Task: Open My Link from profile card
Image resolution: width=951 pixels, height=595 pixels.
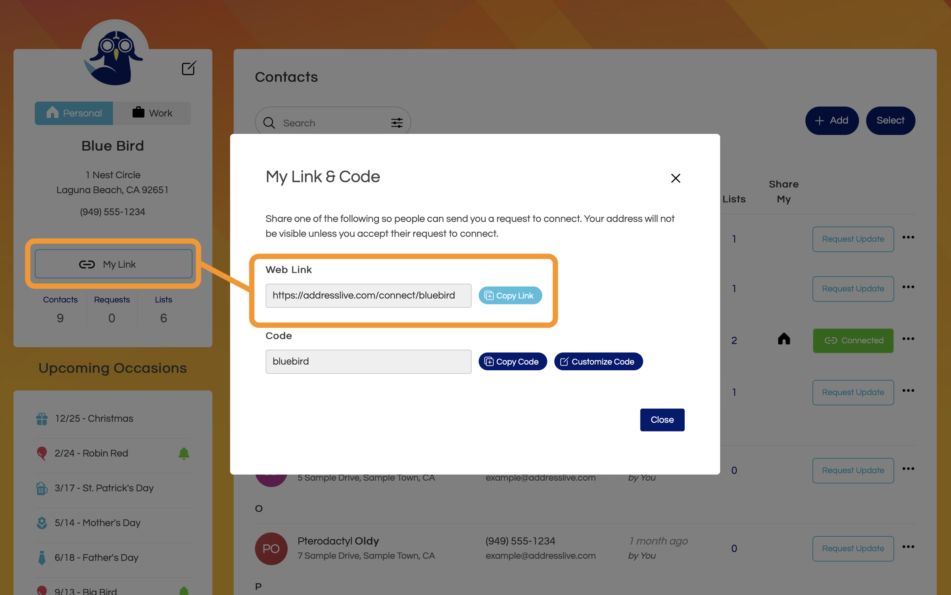Action: point(113,264)
